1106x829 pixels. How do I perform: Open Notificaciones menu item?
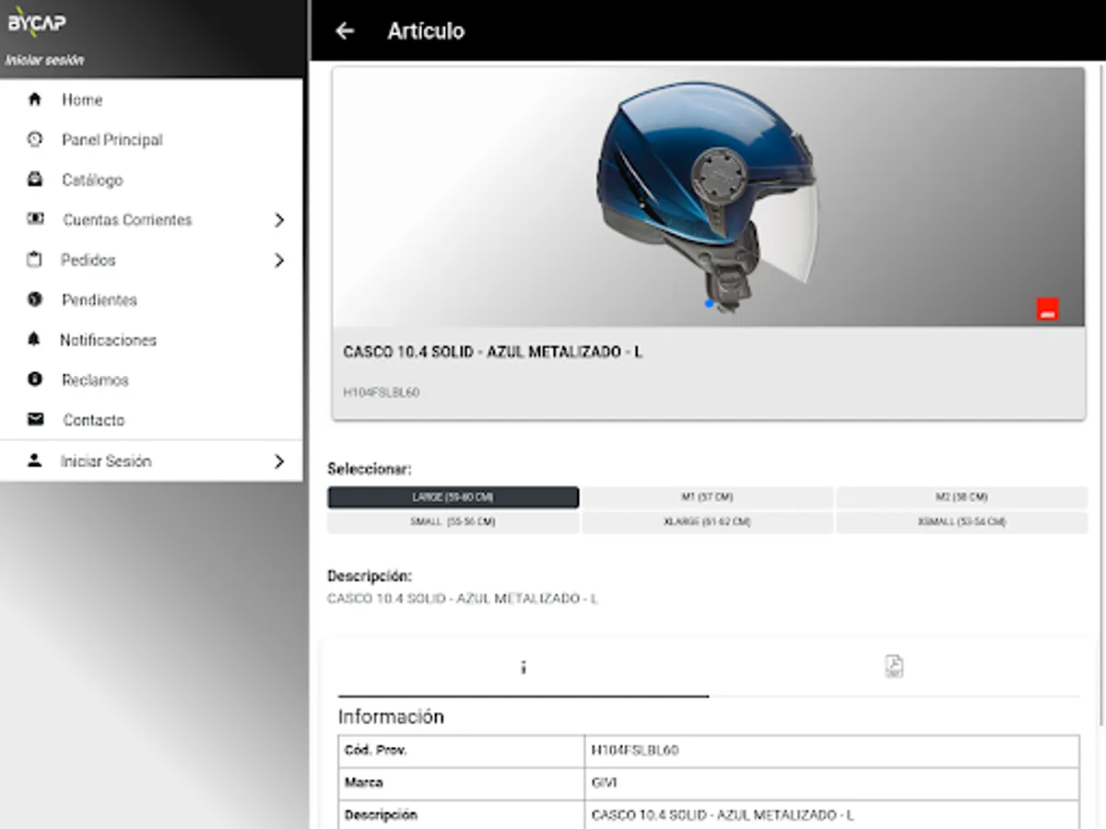click(151, 340)
